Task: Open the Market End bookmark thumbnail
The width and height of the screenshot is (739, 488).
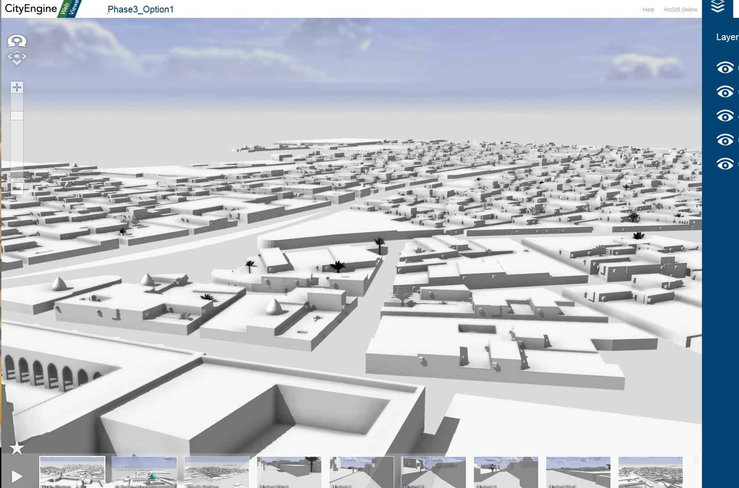Action: point(578,472)
